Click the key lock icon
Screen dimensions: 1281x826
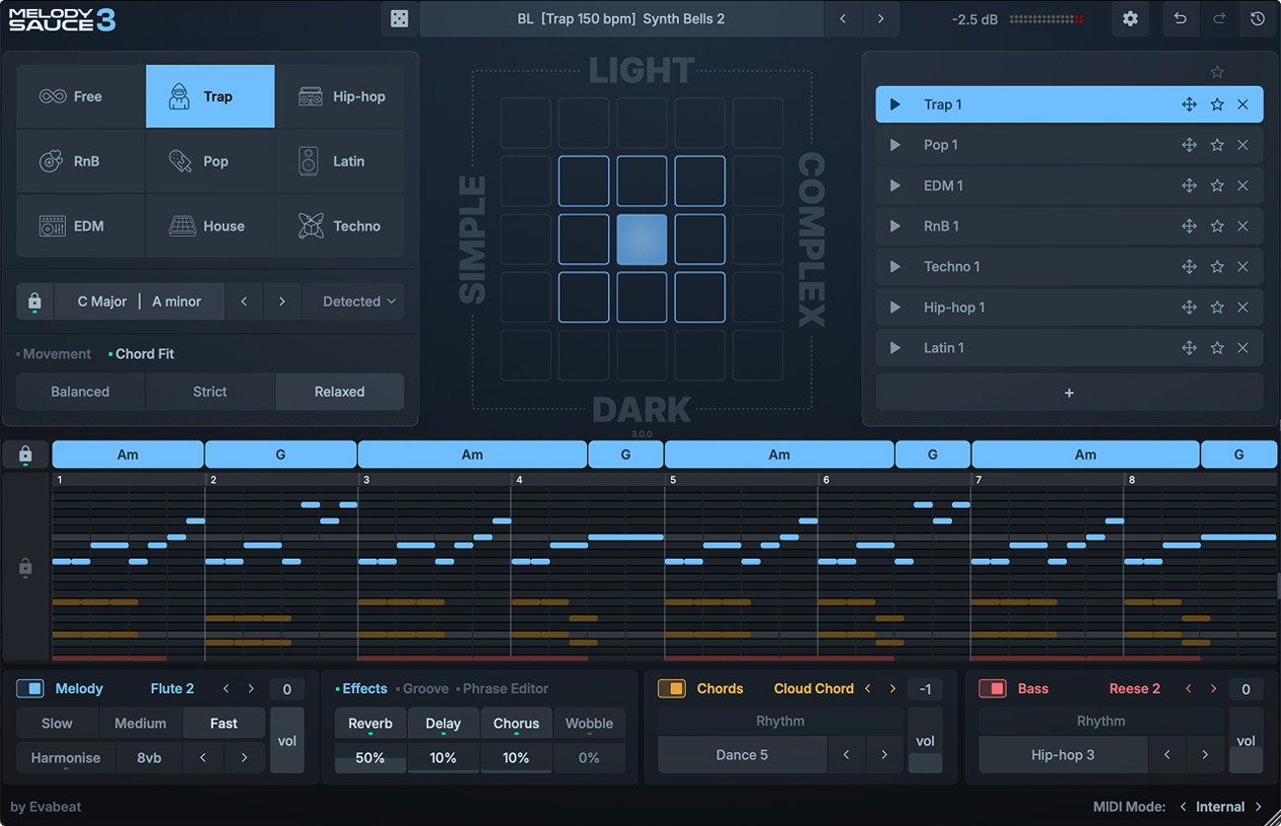click(x=34, y=301)
